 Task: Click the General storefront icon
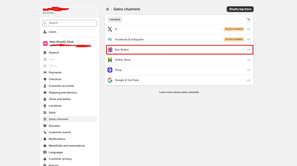point(45,53)
